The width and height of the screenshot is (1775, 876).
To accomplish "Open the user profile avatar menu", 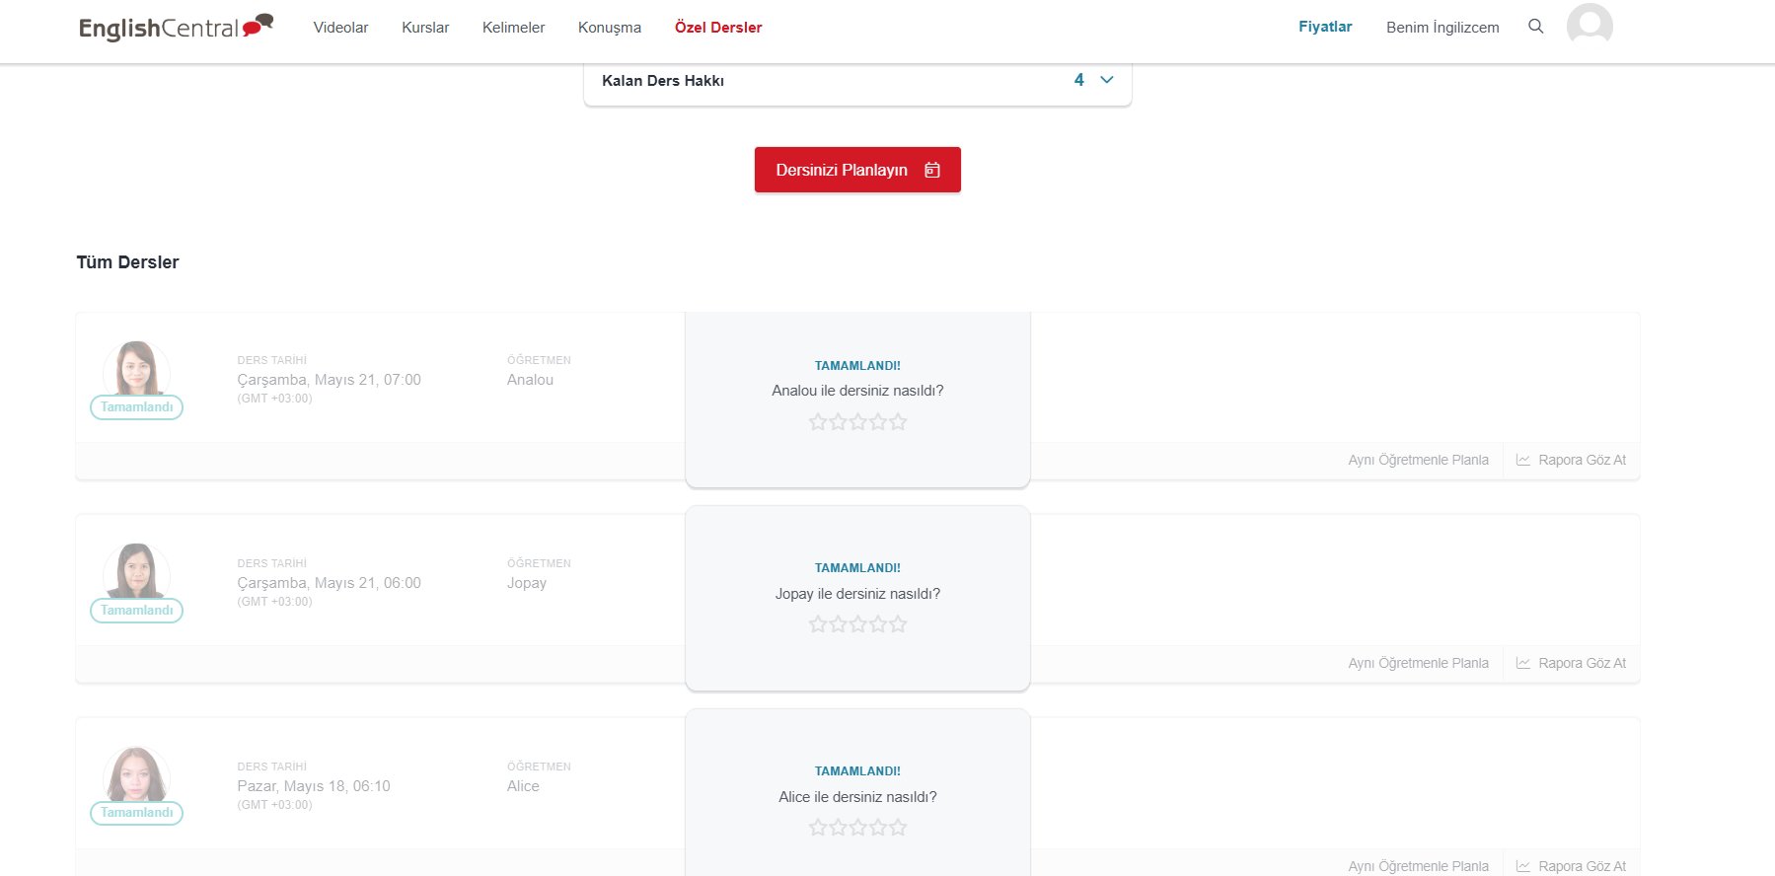I will point(1589,26).
